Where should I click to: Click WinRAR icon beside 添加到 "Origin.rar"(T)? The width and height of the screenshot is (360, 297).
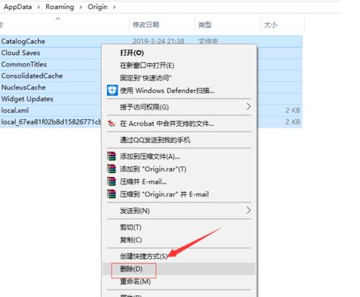point(112,169)
